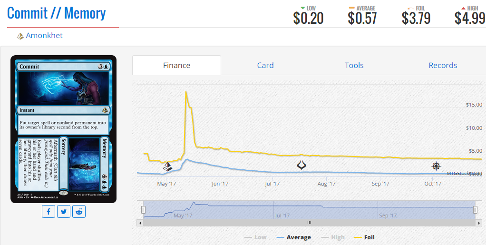Click the Jul '17 label in navigator
Viewport: 486px width, 245px height.
pos(282,216)
